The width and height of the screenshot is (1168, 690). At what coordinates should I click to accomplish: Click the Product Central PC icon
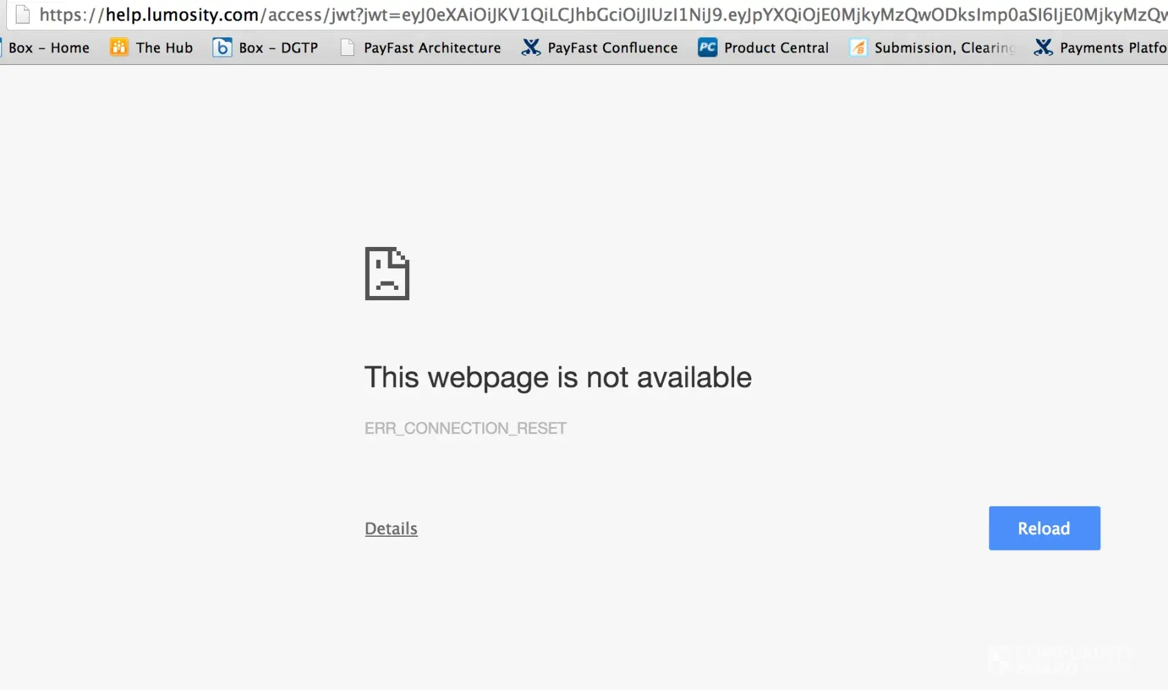[707, 47]
